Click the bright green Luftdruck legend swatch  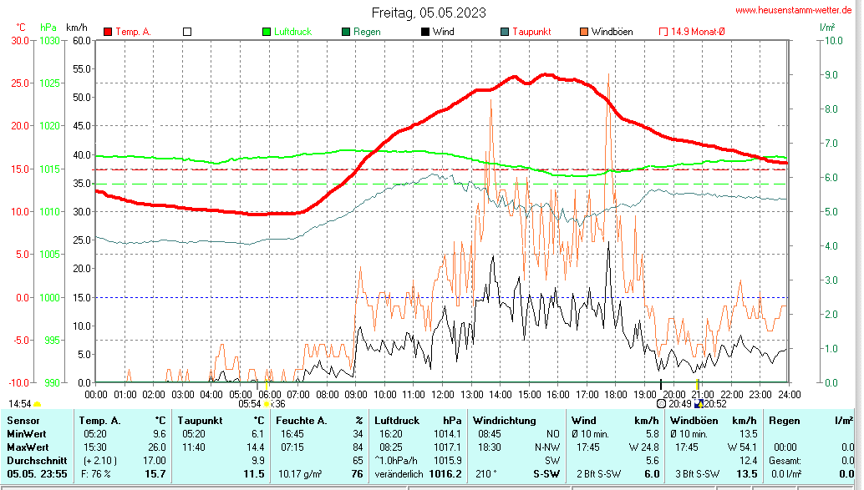[267, 32]
